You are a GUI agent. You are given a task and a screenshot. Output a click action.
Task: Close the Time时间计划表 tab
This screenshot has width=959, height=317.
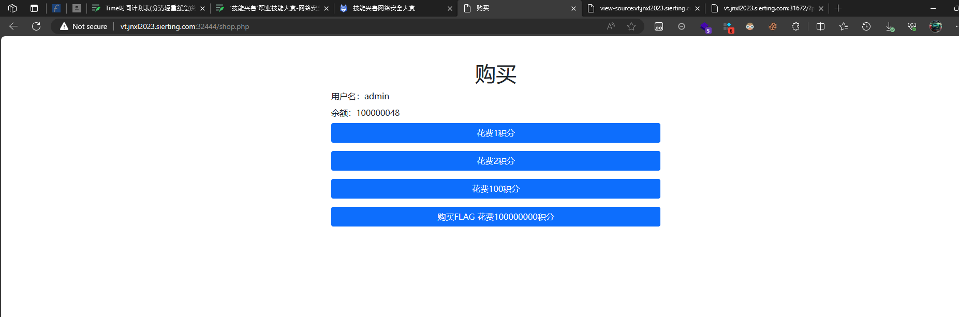tap(202, 8)
